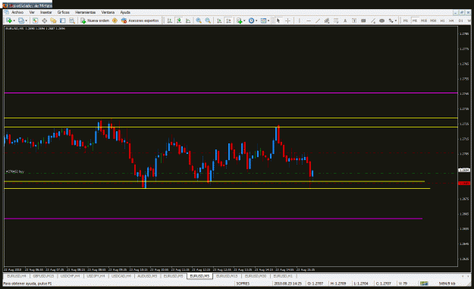474x289 pixels.
Task: Open the Periods clock icon
Action: [x=251, y=20]
